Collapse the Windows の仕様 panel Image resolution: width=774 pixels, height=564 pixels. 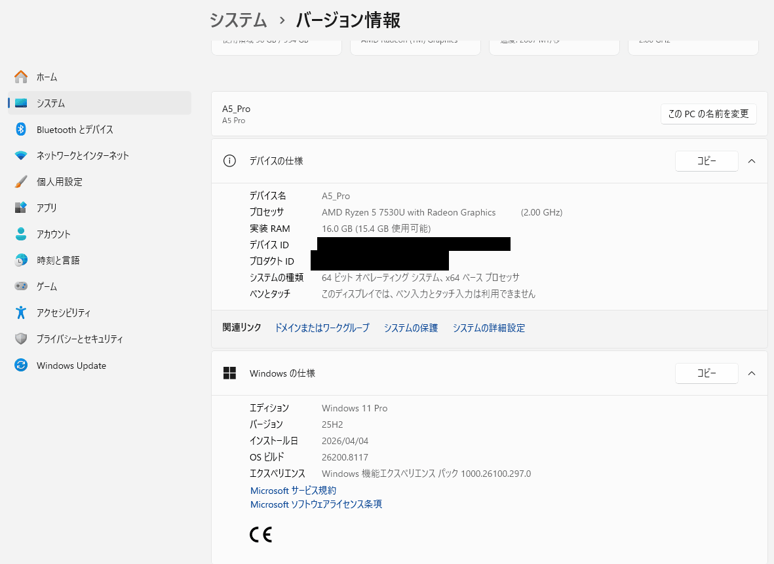(751, 373)
